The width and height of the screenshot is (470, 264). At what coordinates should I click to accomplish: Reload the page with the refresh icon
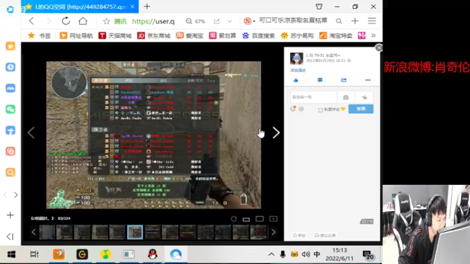[66, 21]
